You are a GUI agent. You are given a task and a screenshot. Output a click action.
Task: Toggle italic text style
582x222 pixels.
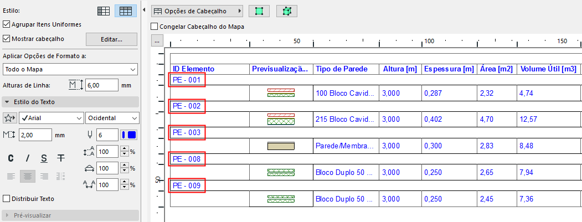click(x=28, y=158)
